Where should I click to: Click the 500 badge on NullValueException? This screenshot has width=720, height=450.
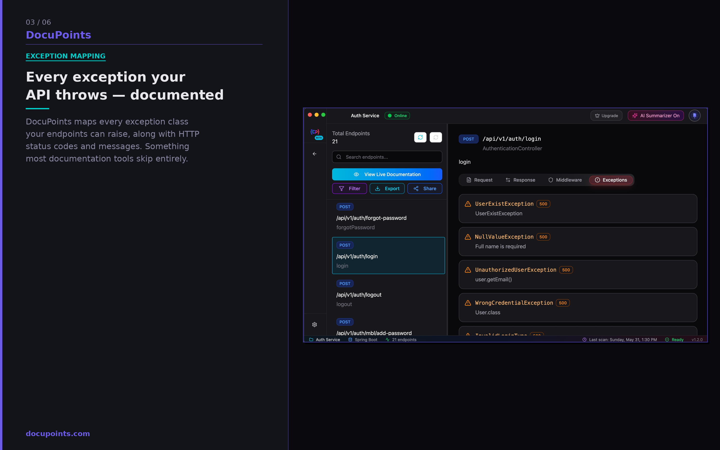click(543, 237)
